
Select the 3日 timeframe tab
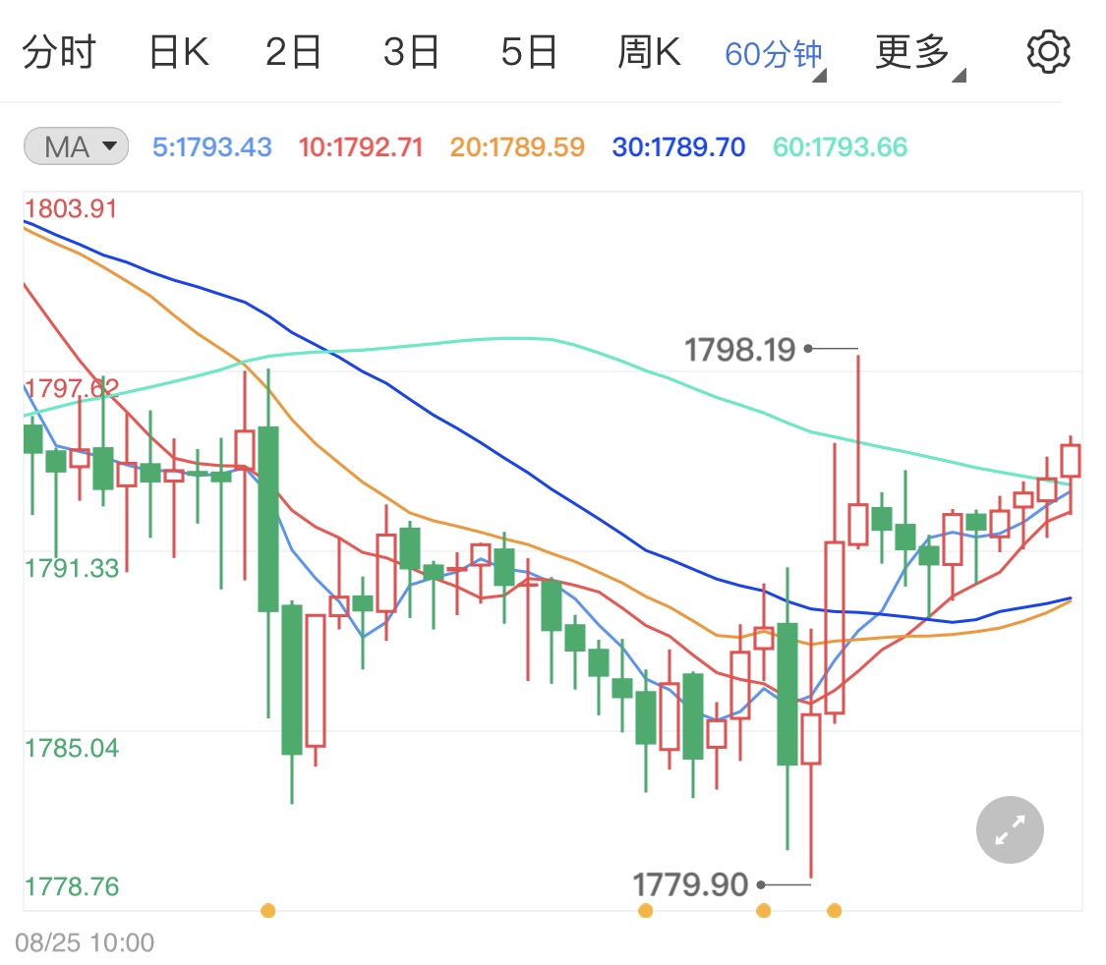coord(411,52)
